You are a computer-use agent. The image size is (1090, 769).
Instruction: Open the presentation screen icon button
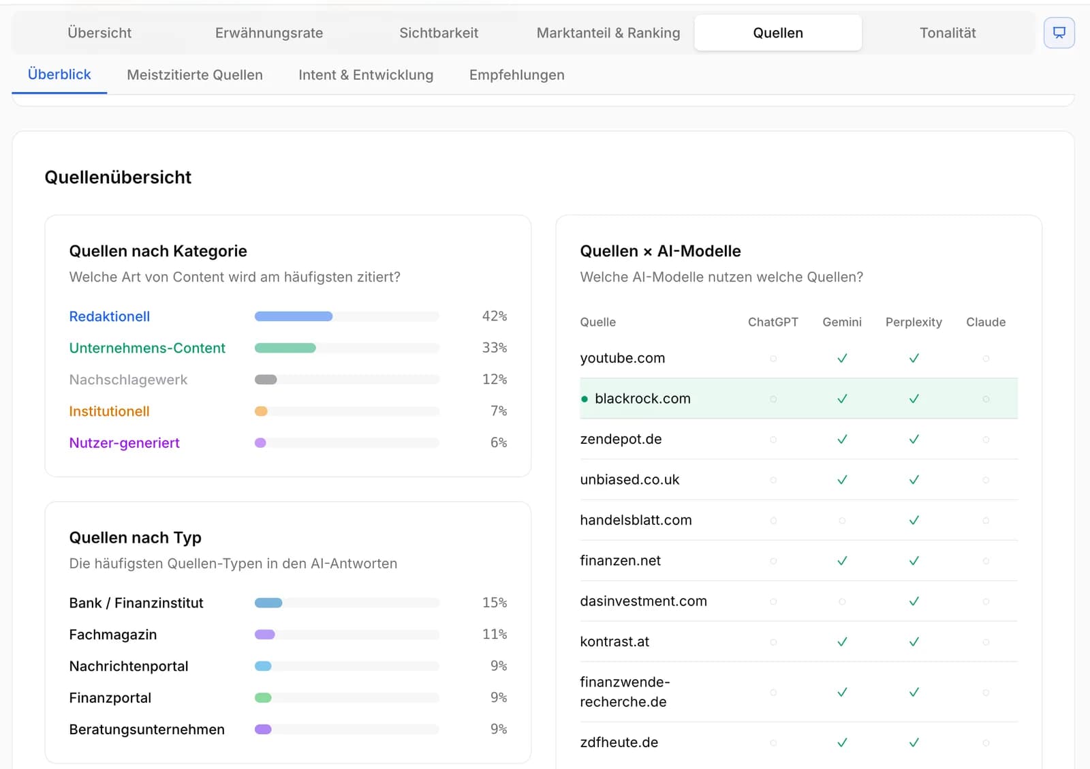pyautogui.click(x=1059, y=33)
